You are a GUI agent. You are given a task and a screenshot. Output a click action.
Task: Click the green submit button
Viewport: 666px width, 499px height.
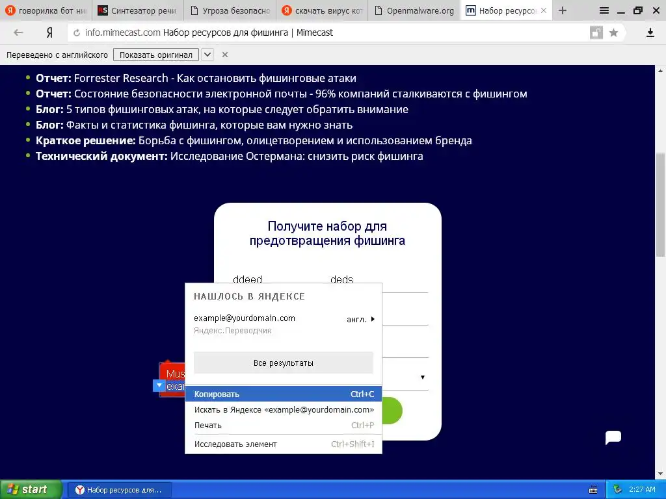pos(392,411)
